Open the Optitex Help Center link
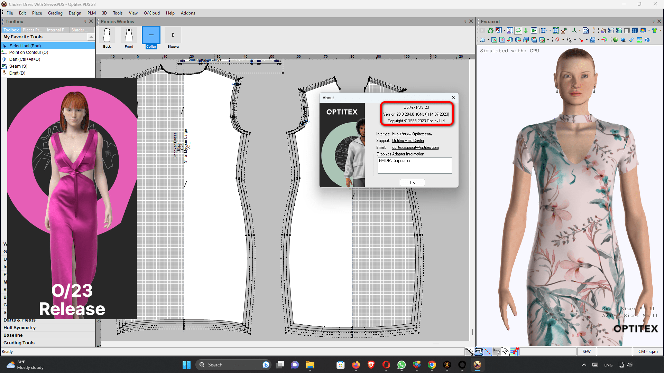The height and width of the screenshot is (373, 664). click(x=408, y=141)
